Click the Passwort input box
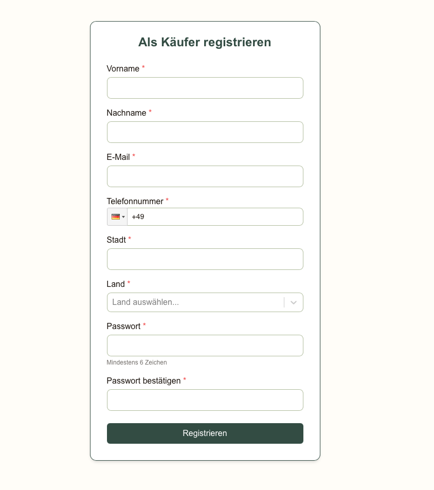The image size is (434, 490). pos(205,346)
